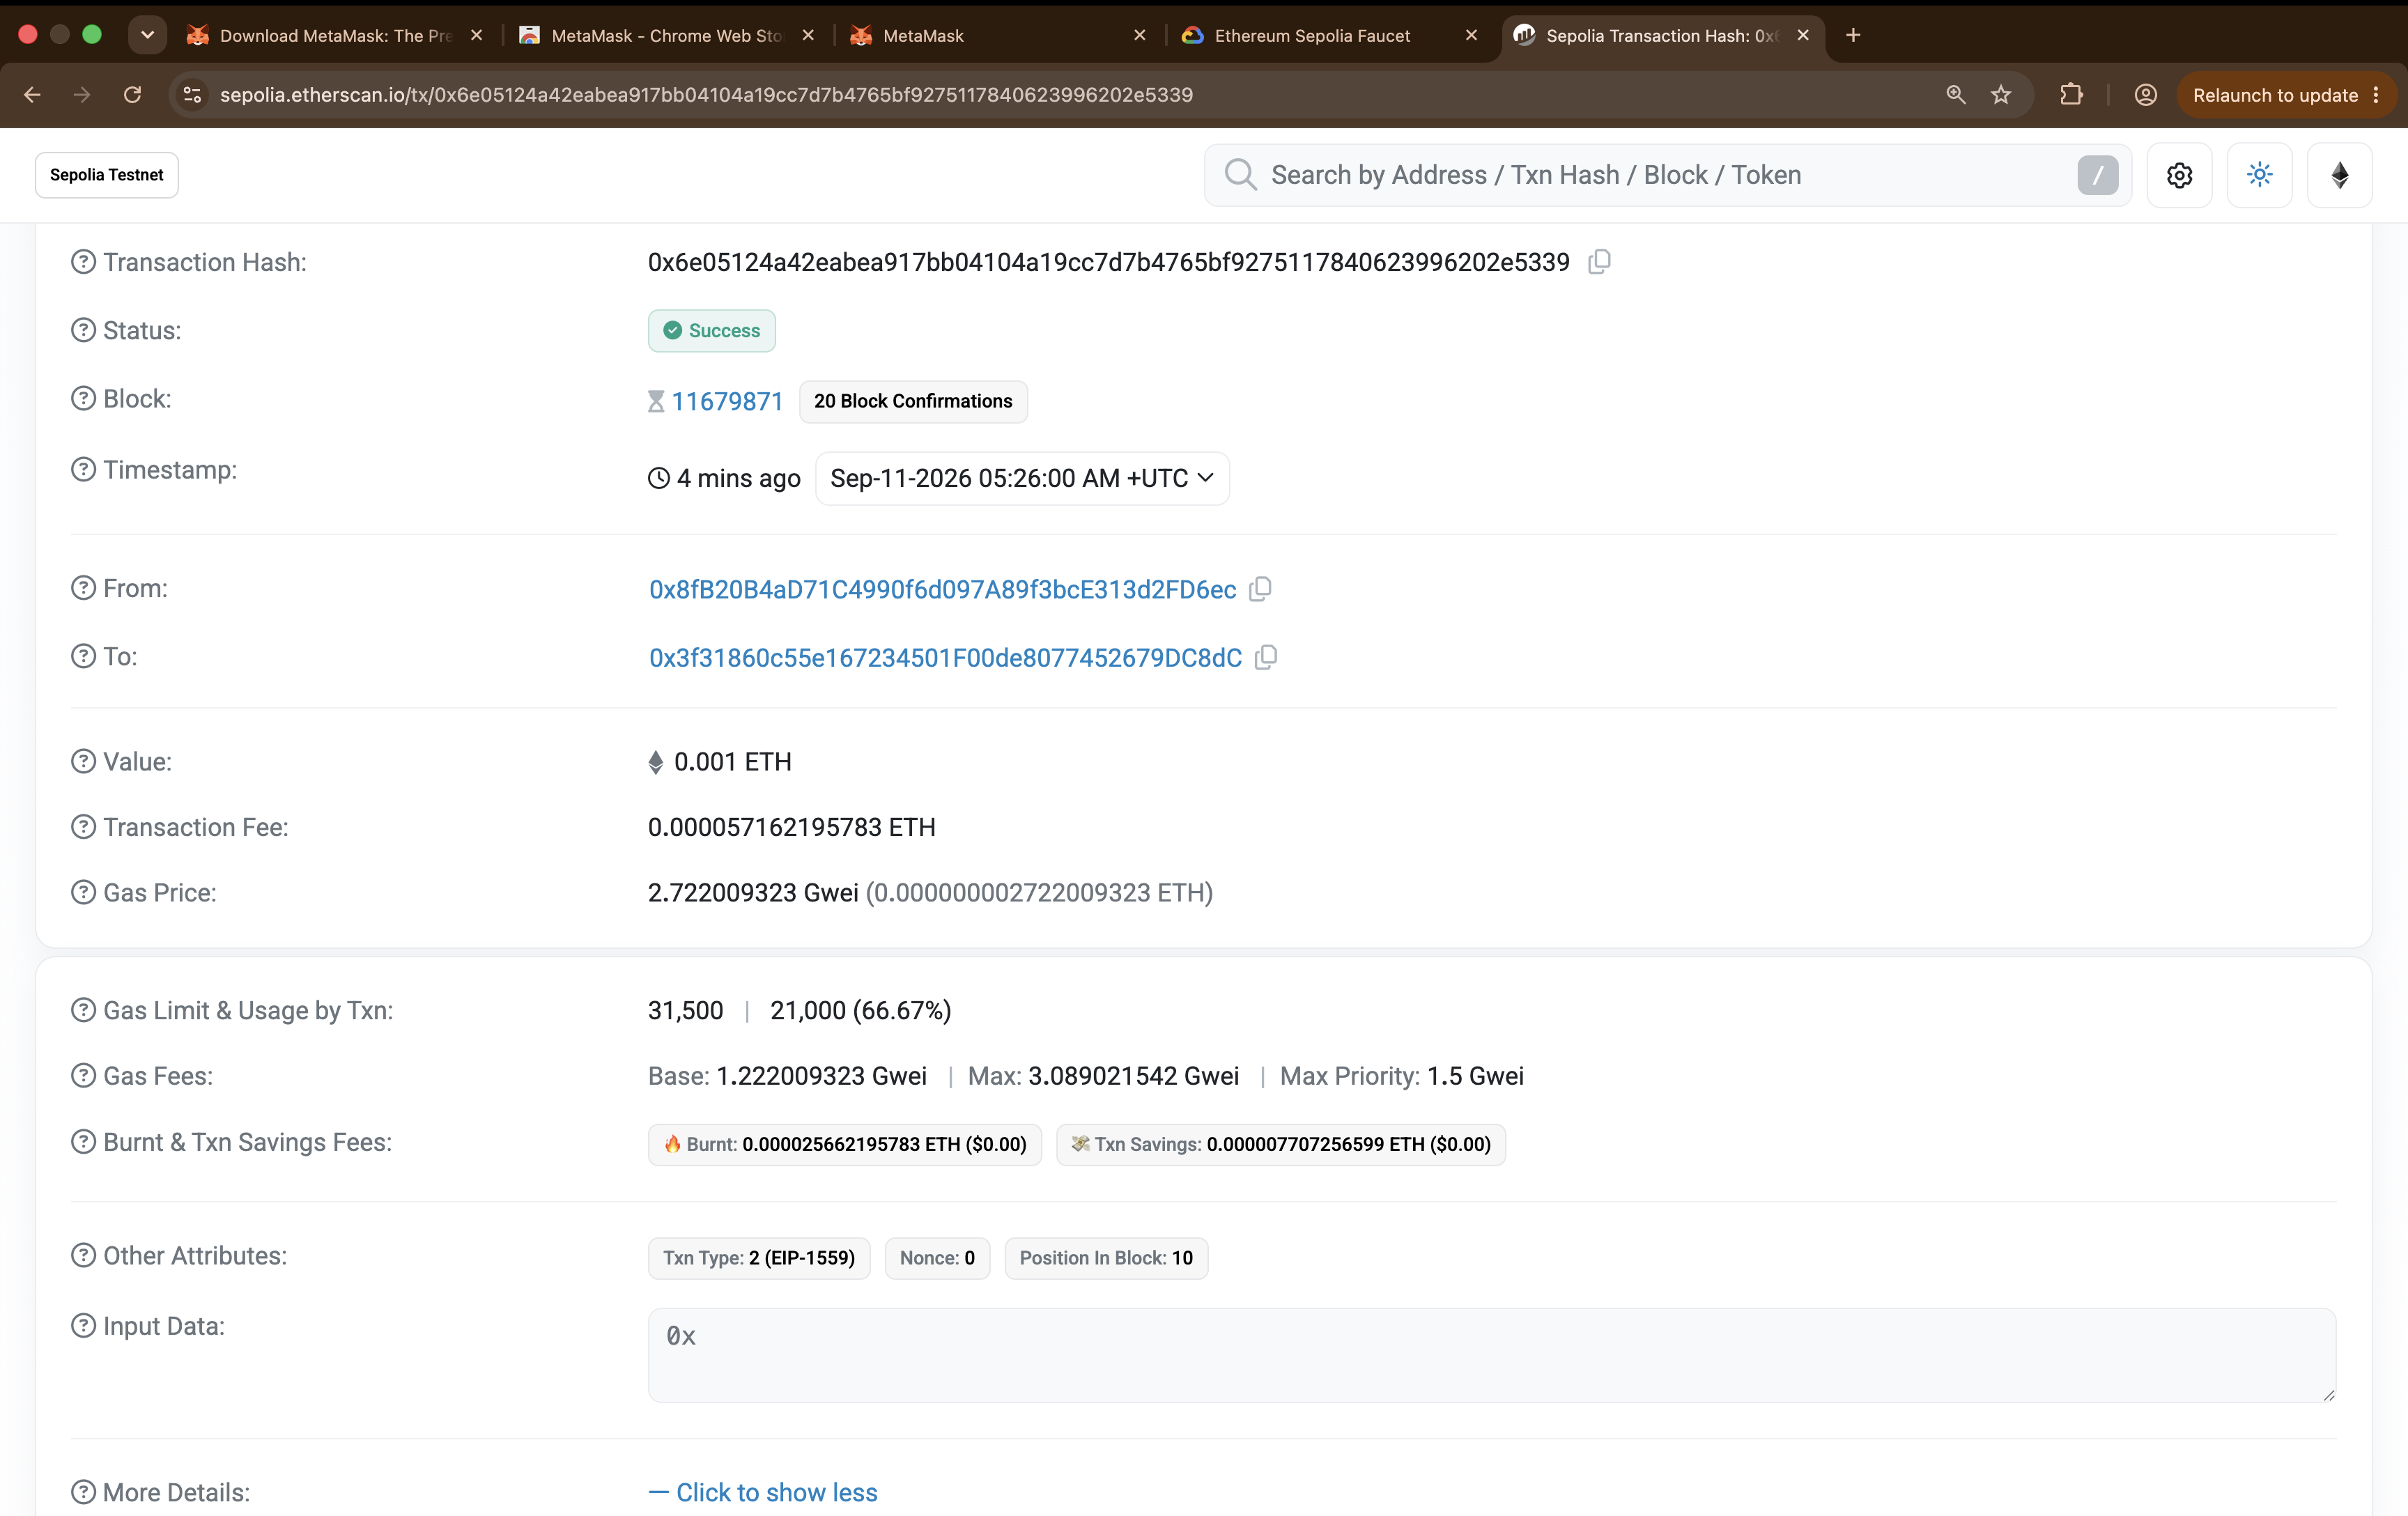Toggle the light/dark theme sun icon
Image resolution: width=2408 pixels, height=1516 pixels.
point(2259,175)
